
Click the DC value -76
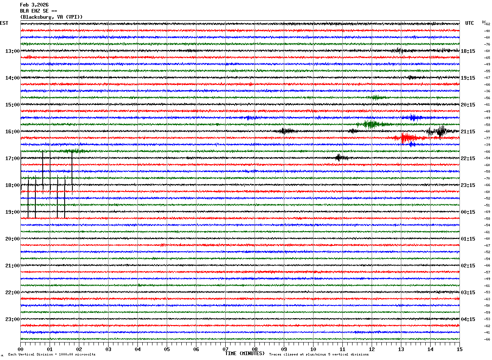(x=487, y=44)
